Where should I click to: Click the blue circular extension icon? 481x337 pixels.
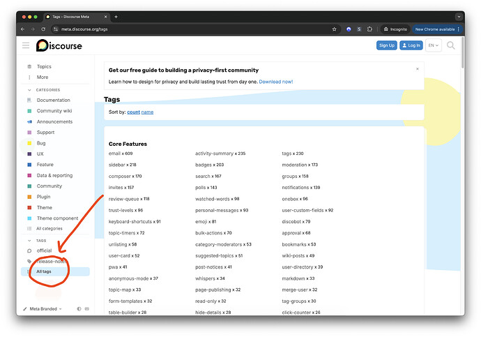click(x=349, y=29)
